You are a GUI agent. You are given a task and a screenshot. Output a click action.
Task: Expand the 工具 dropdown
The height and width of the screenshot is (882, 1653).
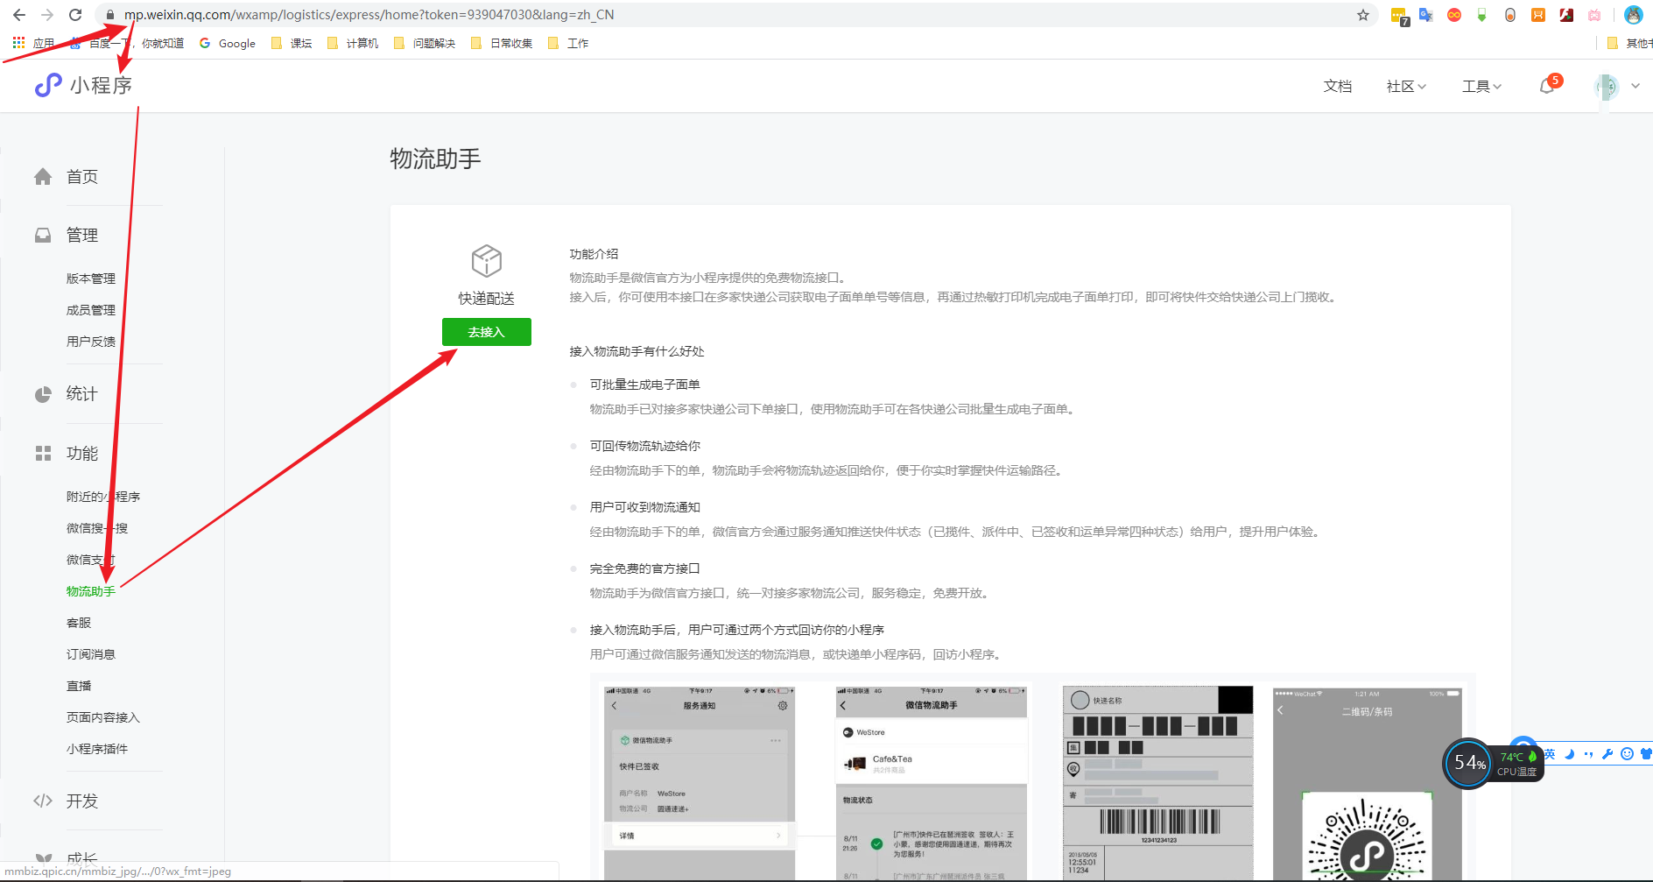pyautogui.click(x=1481, y=86)
